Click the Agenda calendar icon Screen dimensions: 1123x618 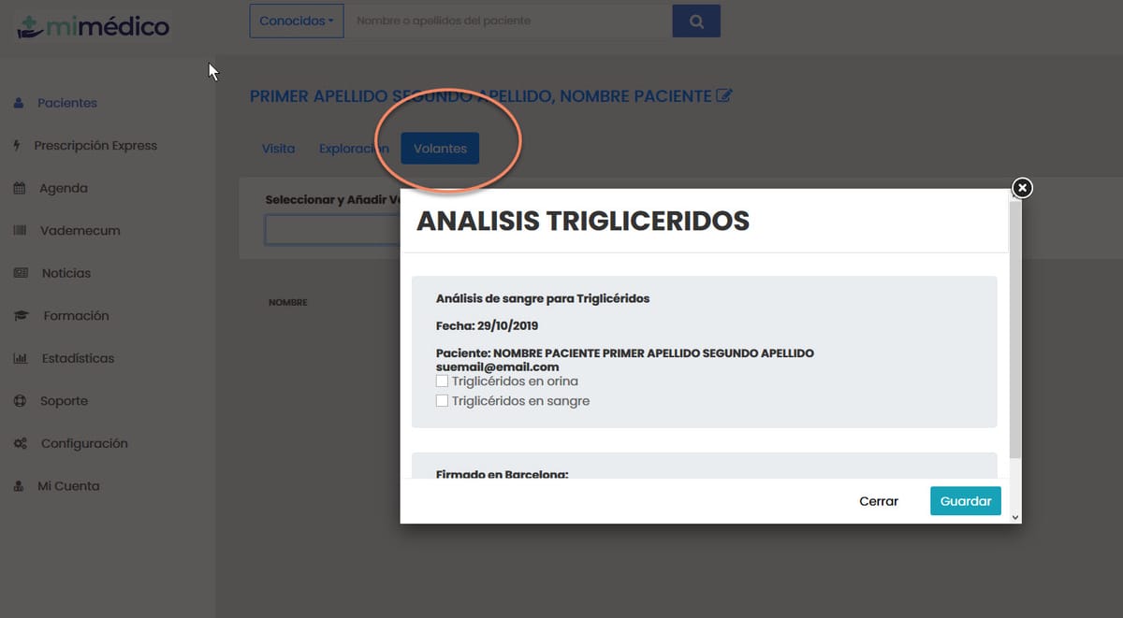coord(20,188)
